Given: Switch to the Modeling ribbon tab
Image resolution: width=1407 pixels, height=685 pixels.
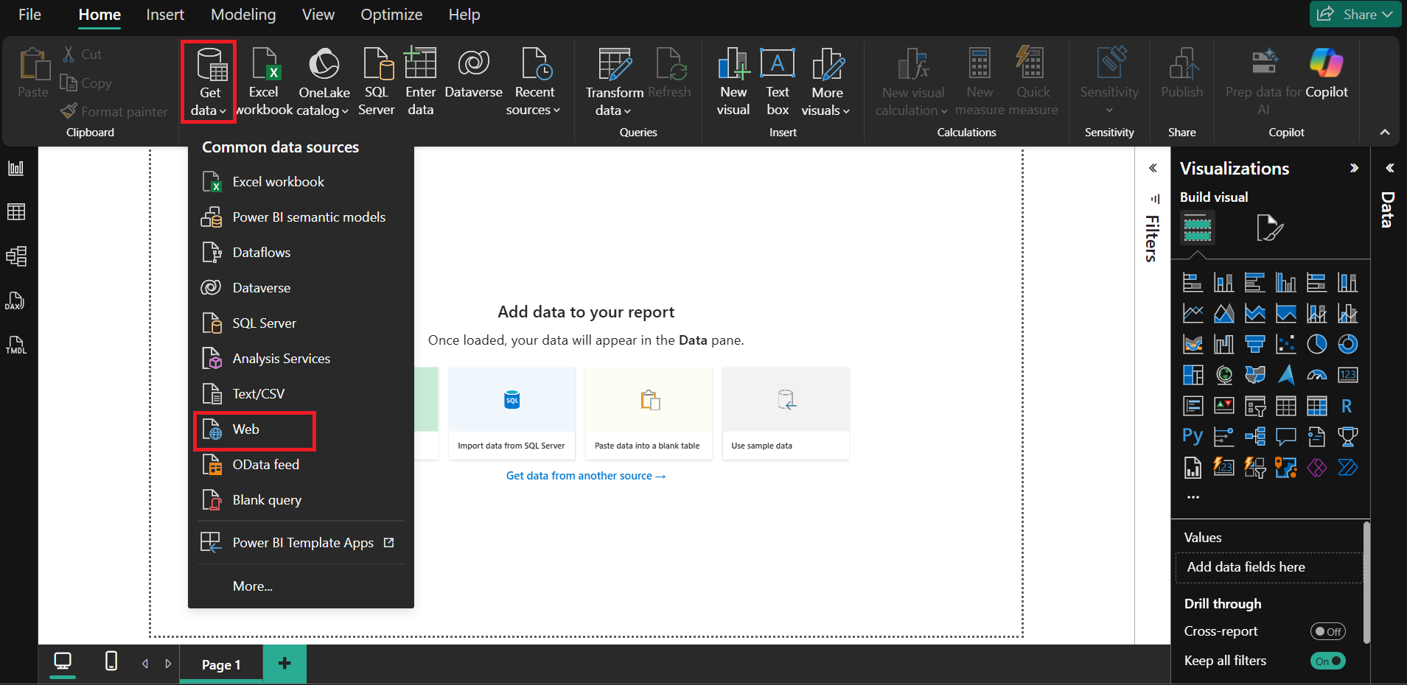Looking at the screenshot, I should pos(243,15).
